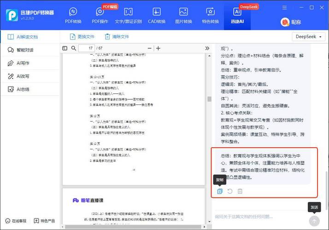Zoom in with the plus icon

pyautogui.click(x=158, y=48)
